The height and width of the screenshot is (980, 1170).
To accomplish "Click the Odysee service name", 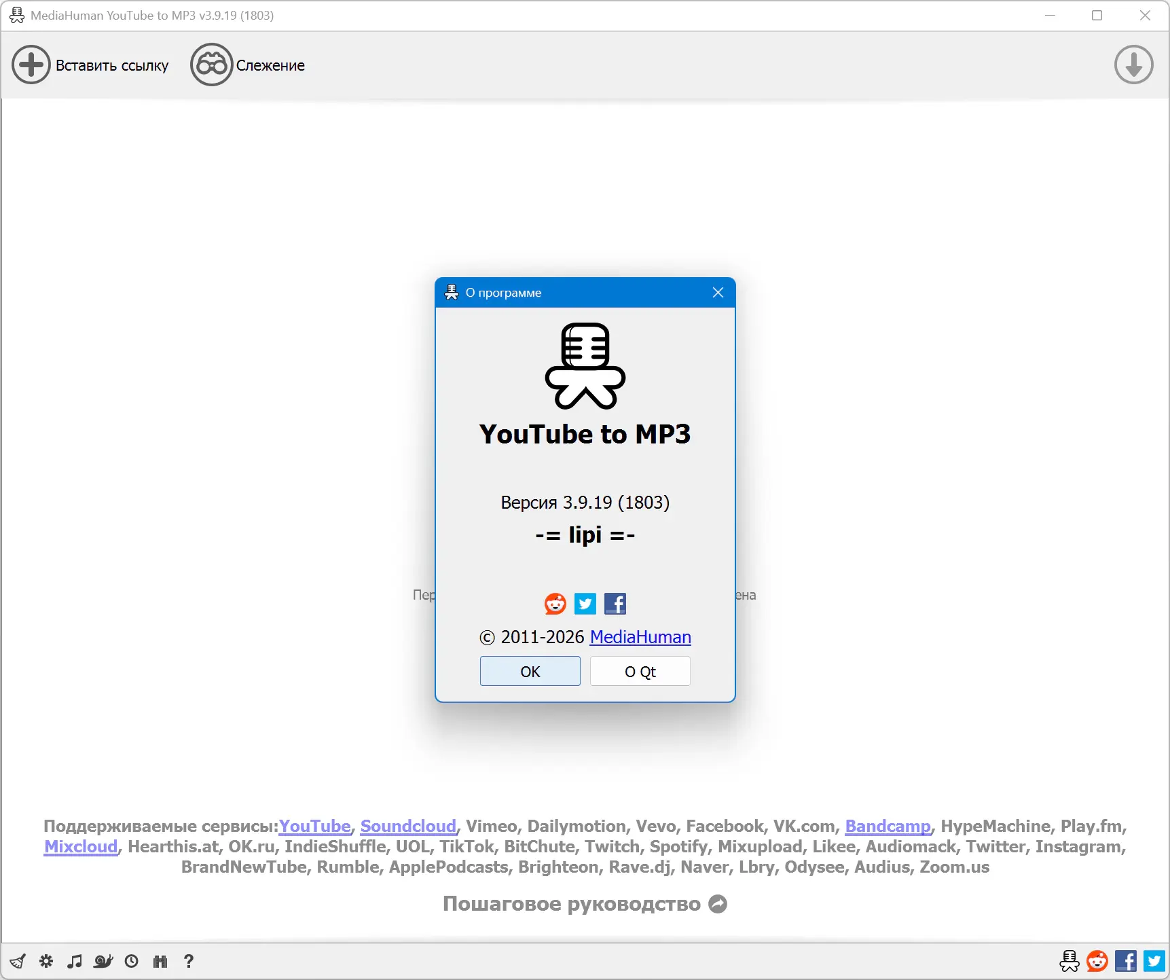I will click(815, 867).
